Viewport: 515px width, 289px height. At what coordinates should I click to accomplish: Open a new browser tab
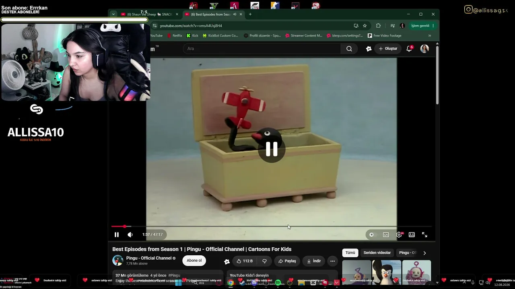250,14
